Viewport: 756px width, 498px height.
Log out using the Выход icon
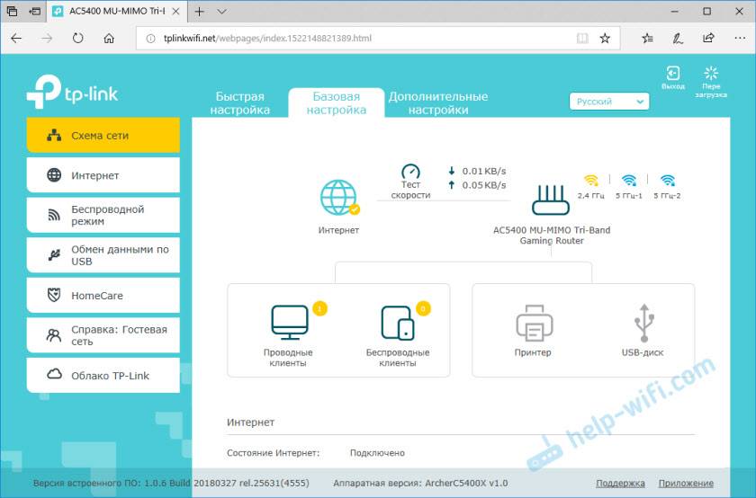tap(672, 75)
